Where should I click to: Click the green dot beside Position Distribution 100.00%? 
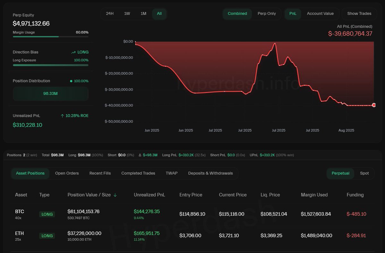71,81
